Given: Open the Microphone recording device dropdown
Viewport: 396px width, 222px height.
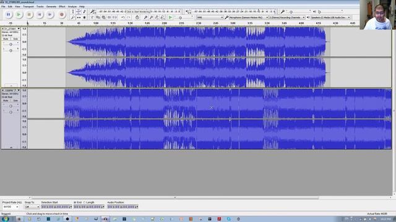Looking at the screenshot, I should point(249,17).
